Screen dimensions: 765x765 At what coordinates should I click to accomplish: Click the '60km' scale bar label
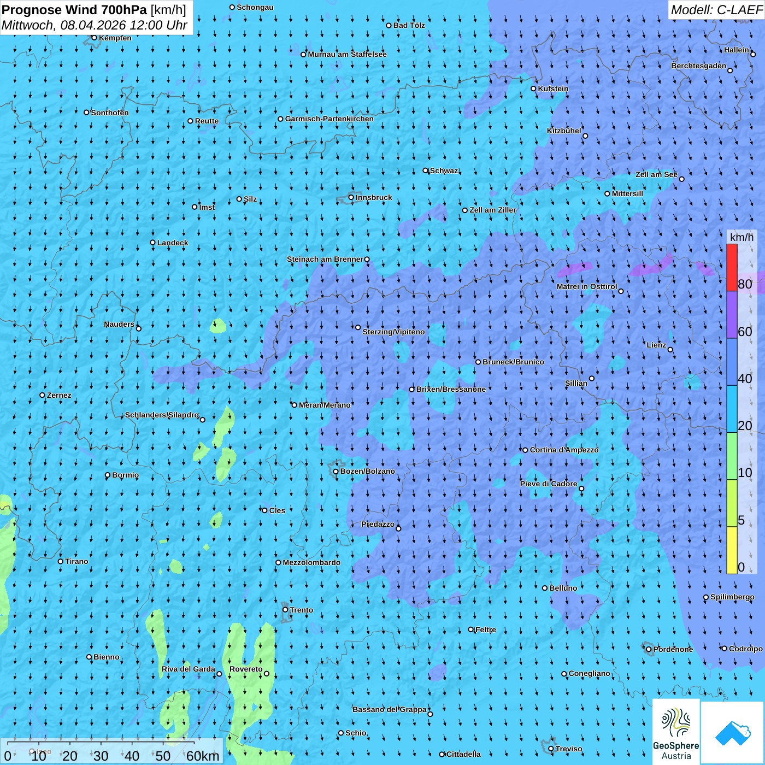coord(203,756)
